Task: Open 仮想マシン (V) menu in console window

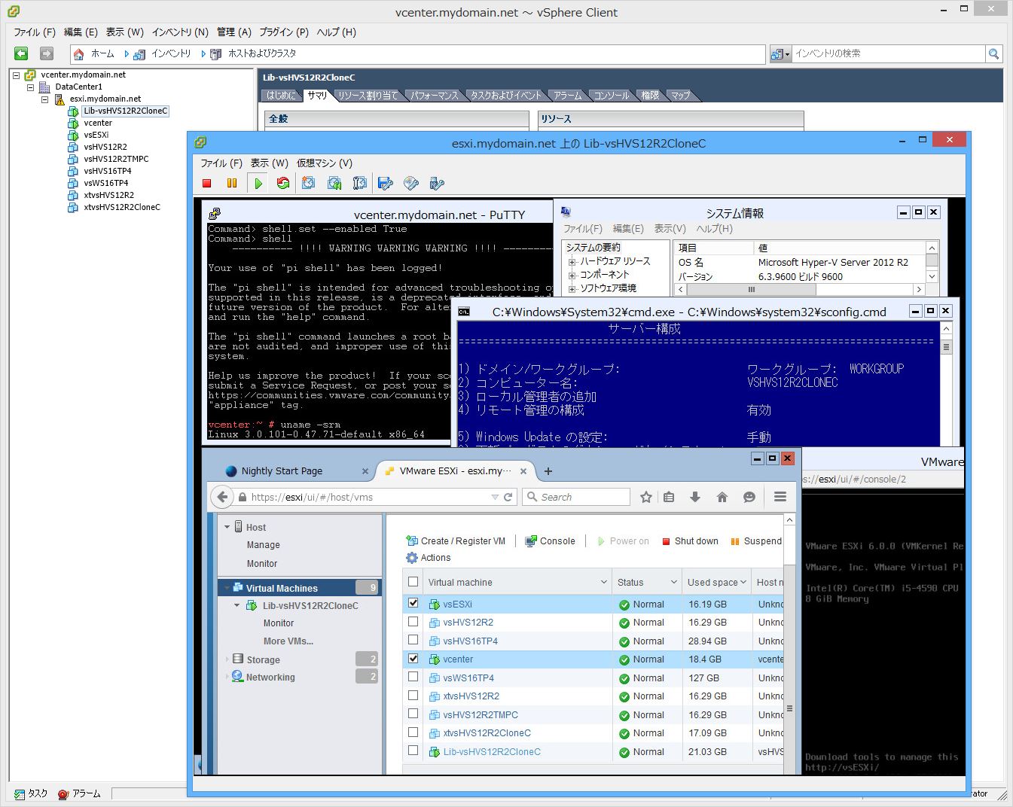Action: tap(325, 163)
